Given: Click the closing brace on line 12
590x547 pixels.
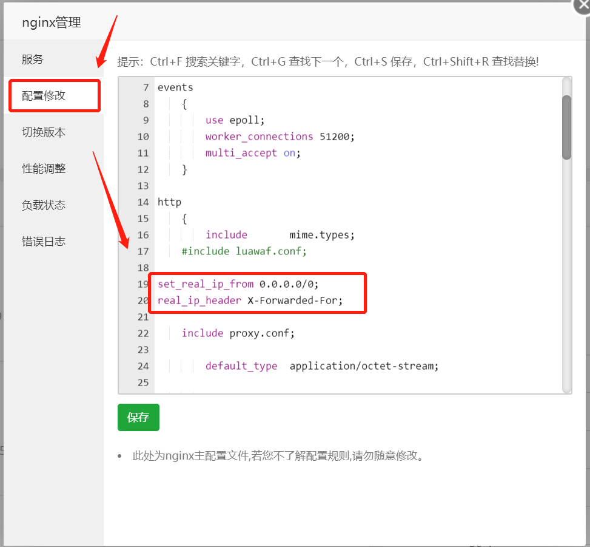Looking at the screenshot, I should coord(184,169).
